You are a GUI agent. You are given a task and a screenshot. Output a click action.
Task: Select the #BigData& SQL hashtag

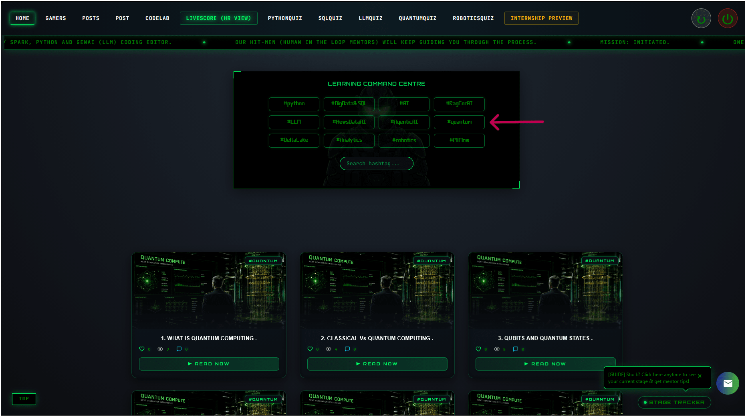tap(349, 104)
